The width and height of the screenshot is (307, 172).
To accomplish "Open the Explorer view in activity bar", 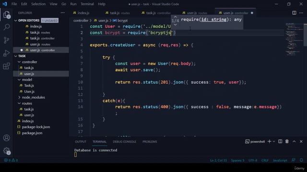I will pyautogui.click(x=6, y=14).
